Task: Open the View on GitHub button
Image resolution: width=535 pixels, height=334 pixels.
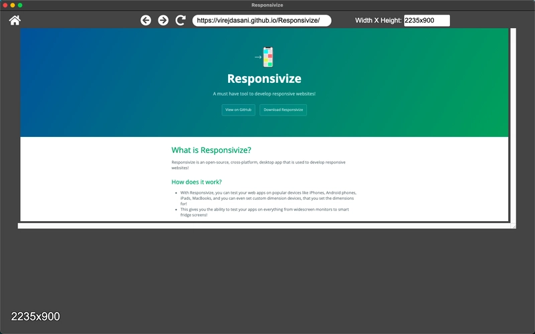Action: pos(238,110)
